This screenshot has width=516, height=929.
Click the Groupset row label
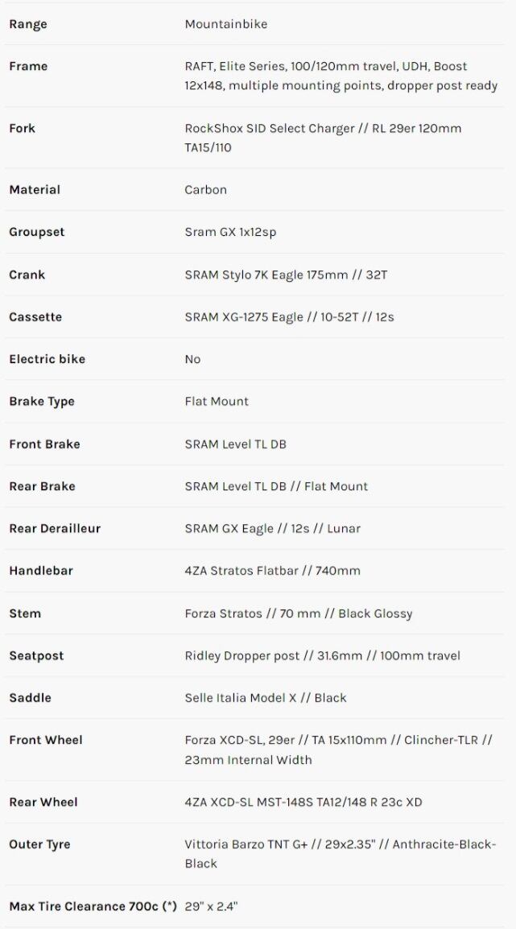coord(37,232)
